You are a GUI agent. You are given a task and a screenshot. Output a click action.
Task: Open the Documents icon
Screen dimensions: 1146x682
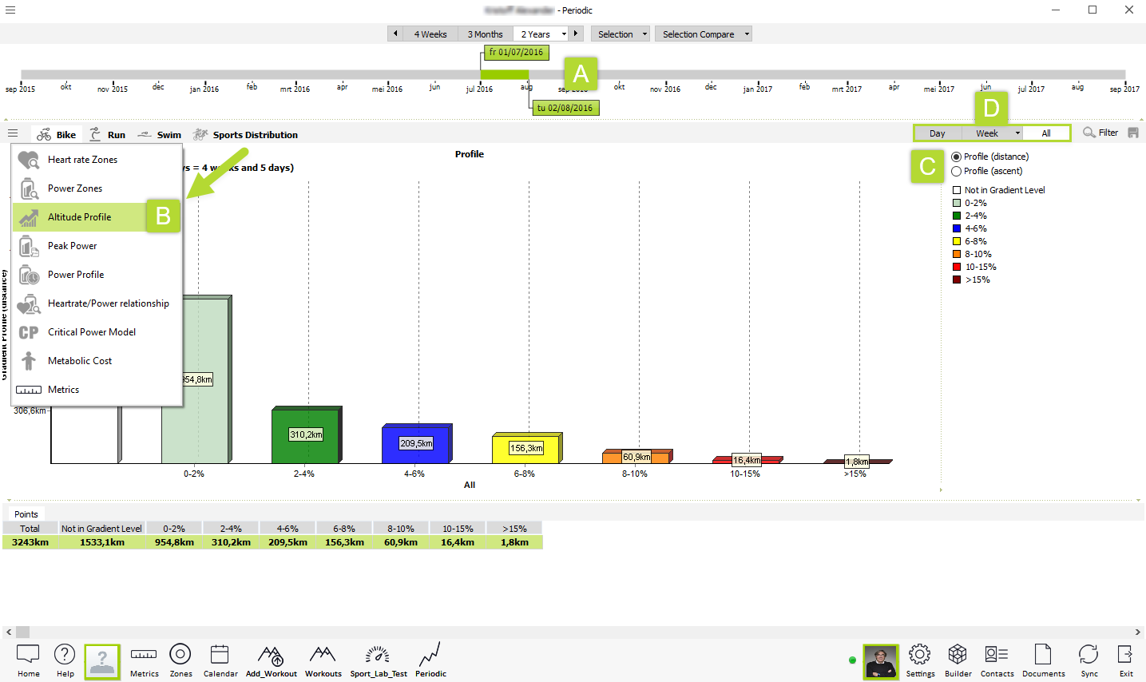tap(1043, 655)
